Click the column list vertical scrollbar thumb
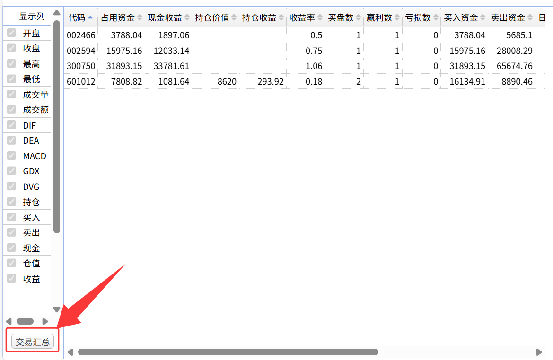Screen dimensions: 553x360 pos(56,127)
